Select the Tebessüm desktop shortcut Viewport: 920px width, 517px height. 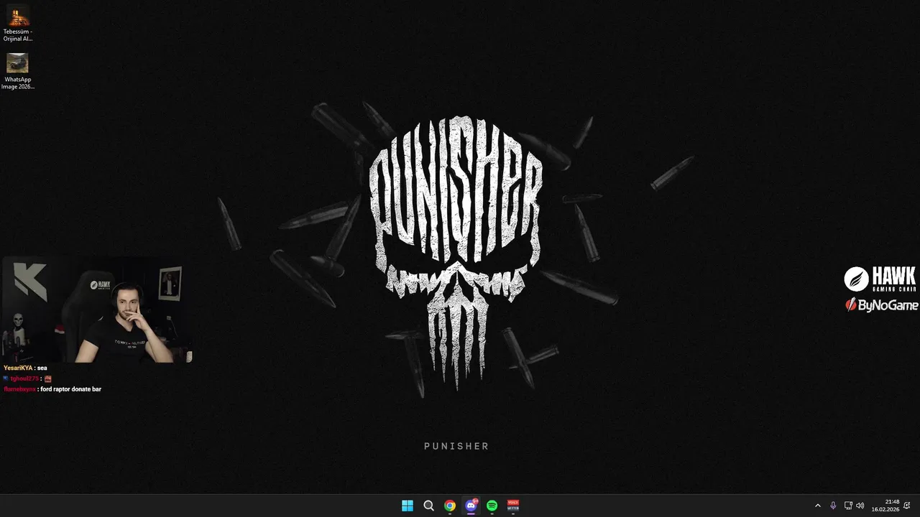click(17, 22)
